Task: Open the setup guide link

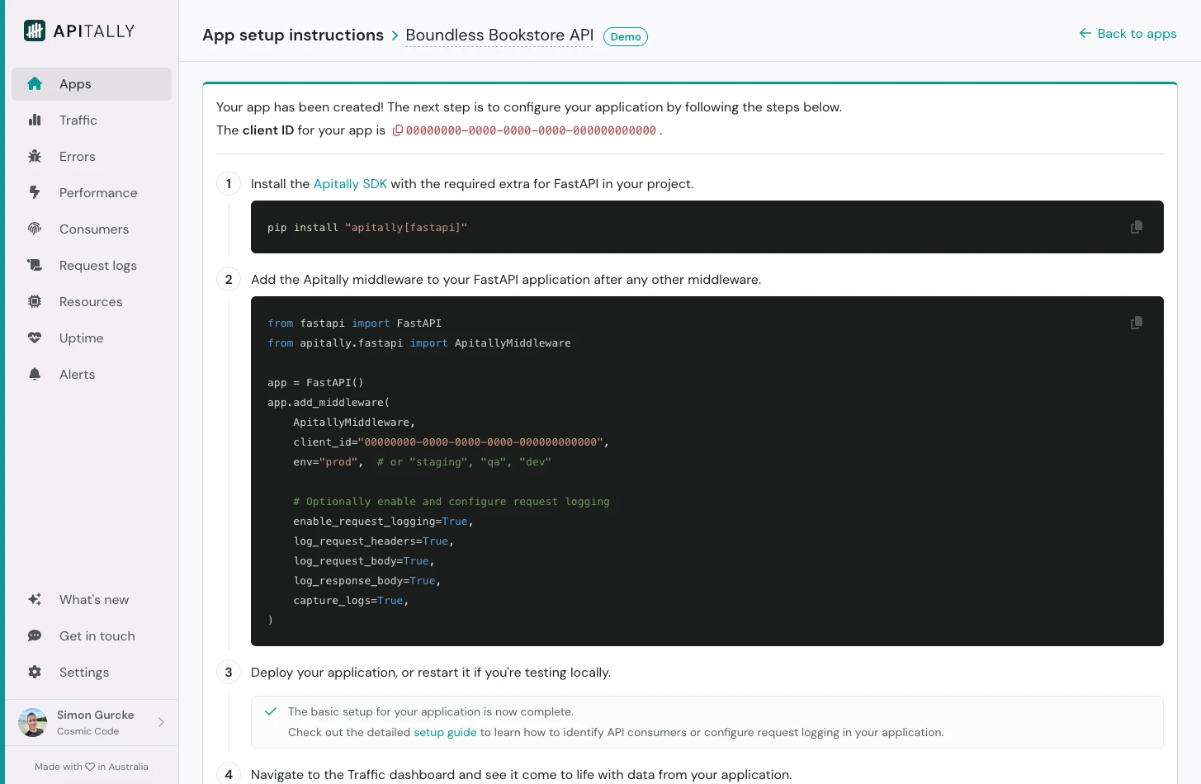Action: [445, 732]
